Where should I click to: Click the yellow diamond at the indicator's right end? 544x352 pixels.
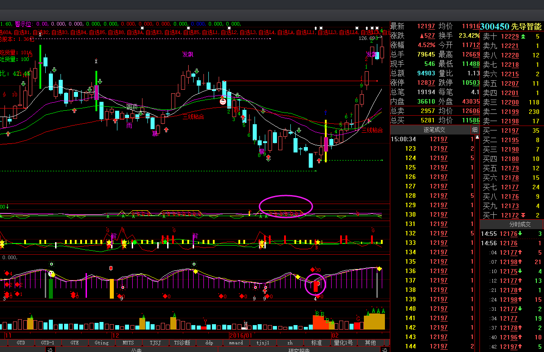pos(379,269)
